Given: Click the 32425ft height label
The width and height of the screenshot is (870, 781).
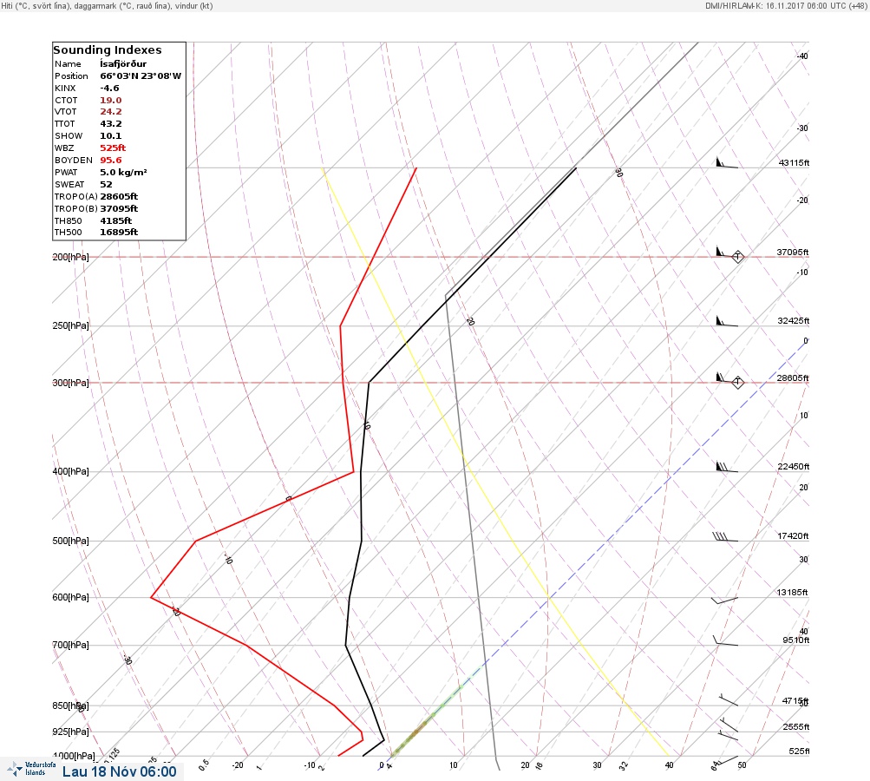Looking at the screenshot, I should pos(794,321).
